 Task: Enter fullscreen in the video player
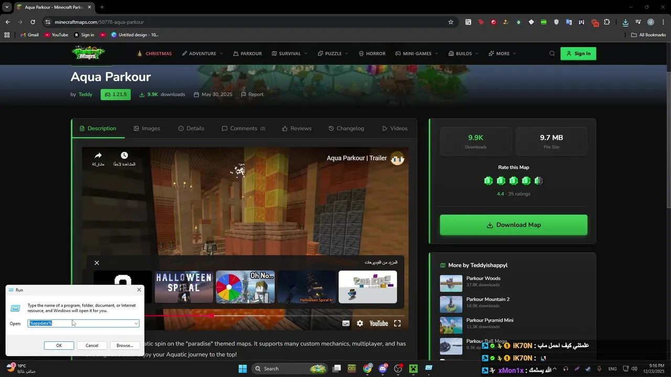click(397, 324)
